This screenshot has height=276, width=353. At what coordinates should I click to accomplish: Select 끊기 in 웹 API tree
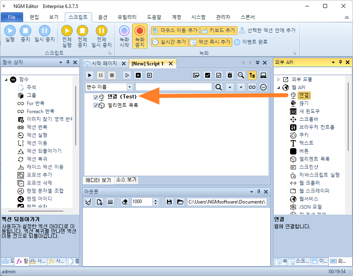click(304, 103)
